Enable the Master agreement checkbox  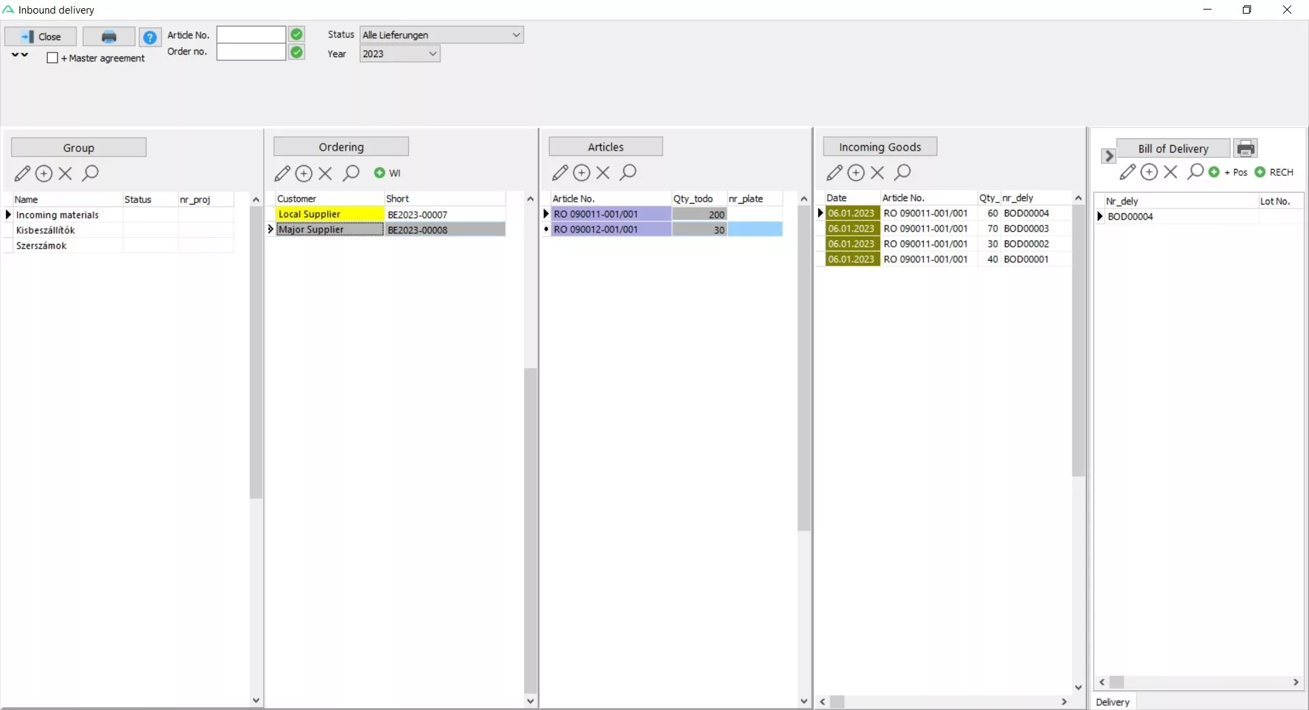[x=52, y=58]
